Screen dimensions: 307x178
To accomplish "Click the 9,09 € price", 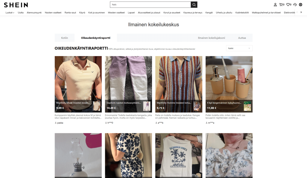I will tap(60, 108).
